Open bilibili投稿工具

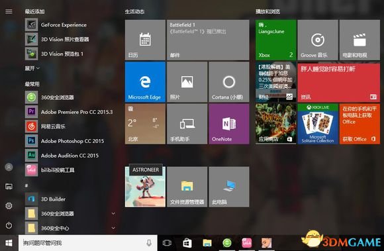tap(50, 170)
